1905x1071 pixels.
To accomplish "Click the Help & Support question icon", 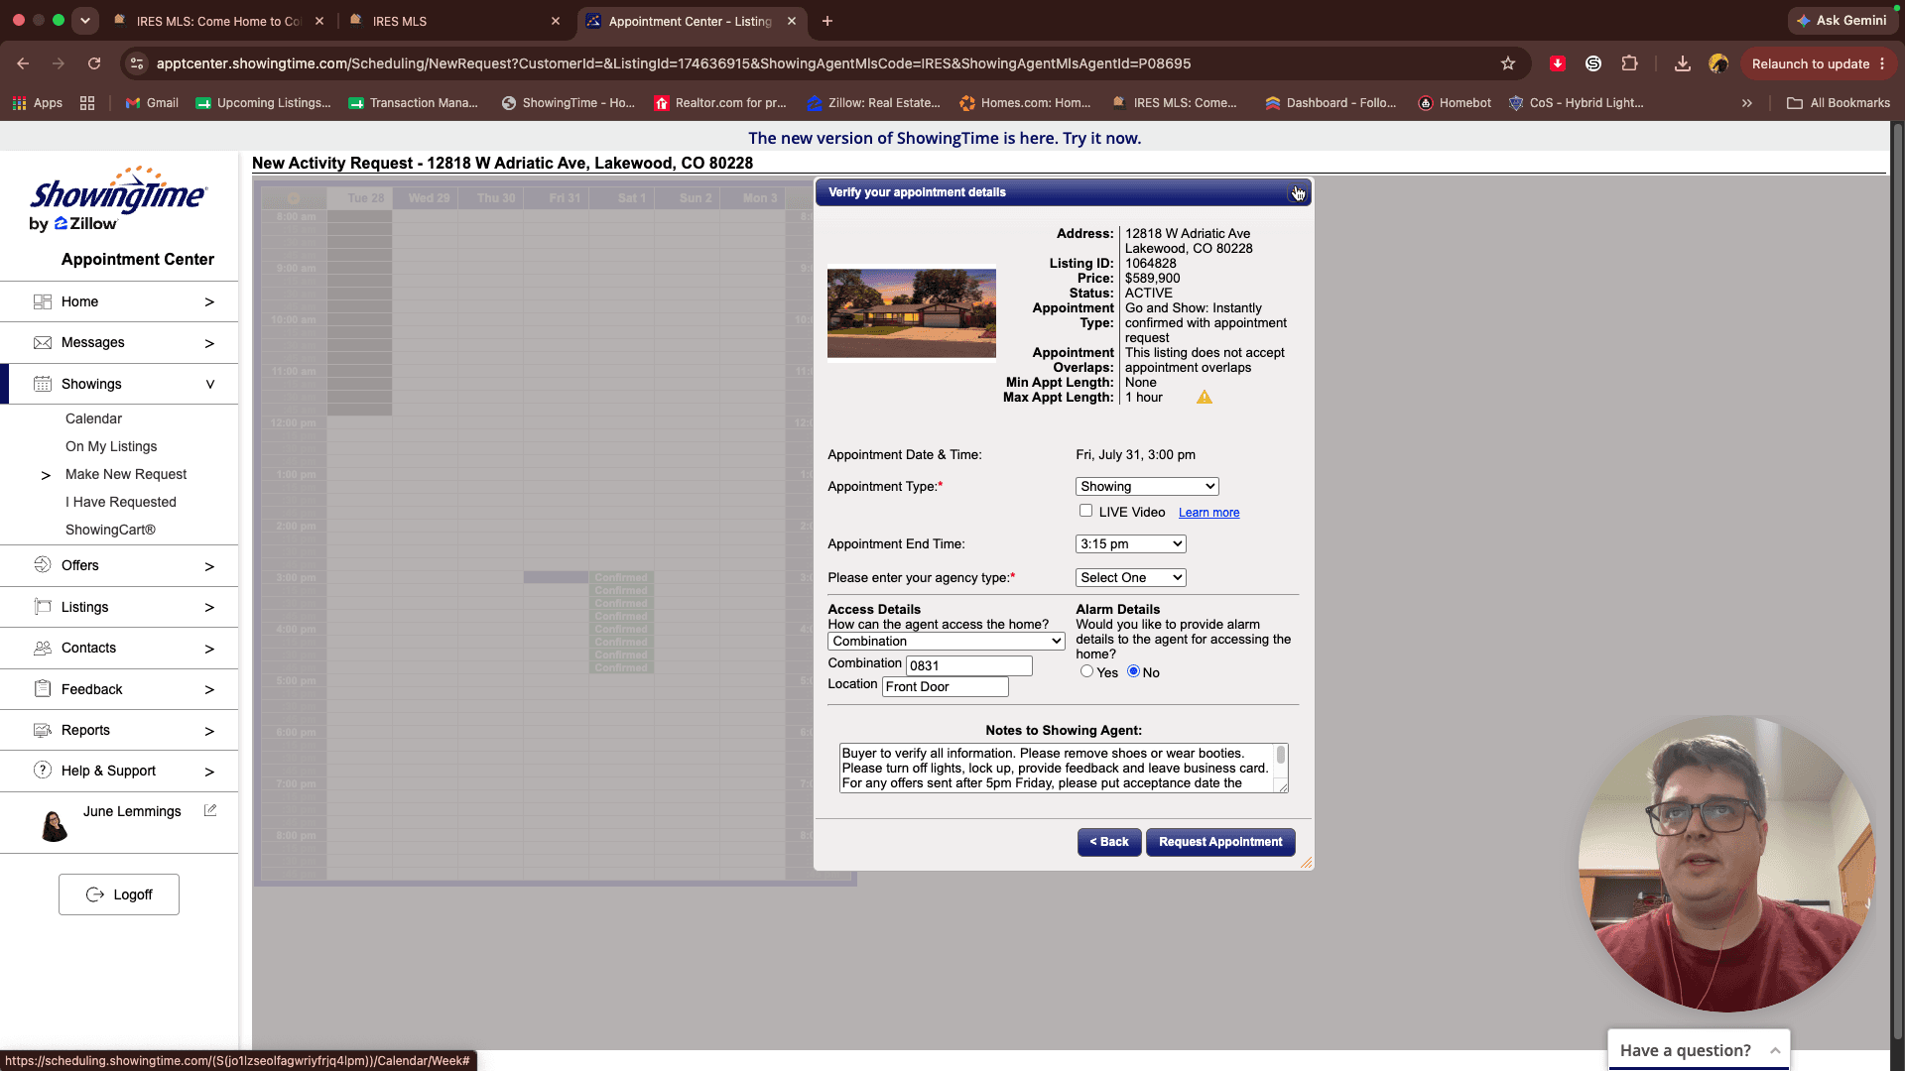I will tap(43, 771).
